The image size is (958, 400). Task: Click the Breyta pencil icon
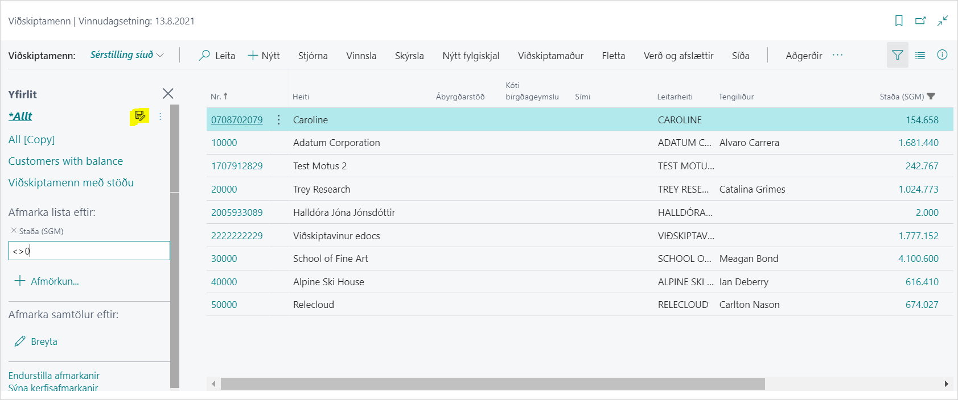(20, 341)
